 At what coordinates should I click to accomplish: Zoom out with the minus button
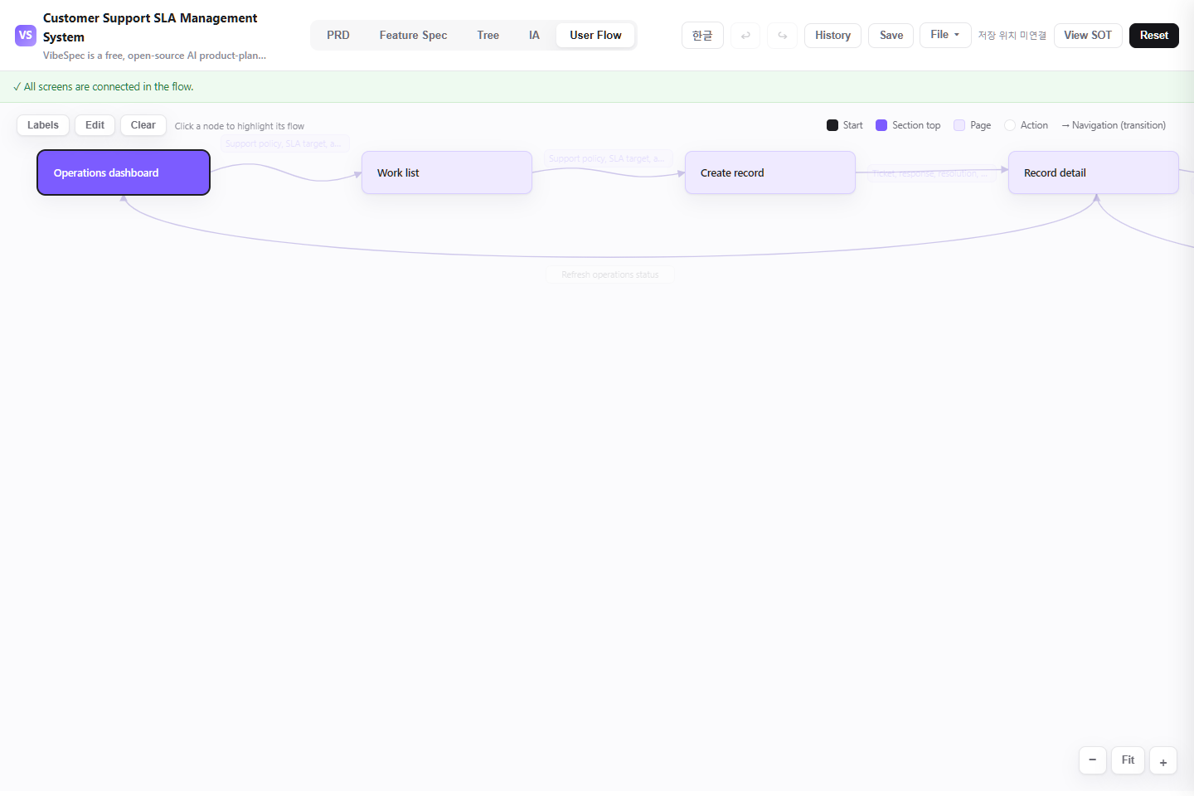(1093, 760)
